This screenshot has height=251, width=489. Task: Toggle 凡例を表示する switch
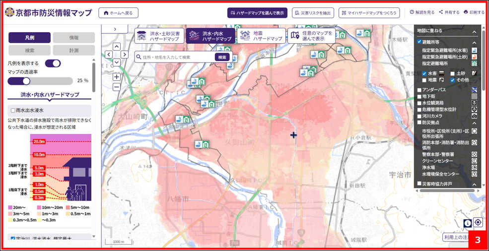pyautogui.click(x=53, y=63)
